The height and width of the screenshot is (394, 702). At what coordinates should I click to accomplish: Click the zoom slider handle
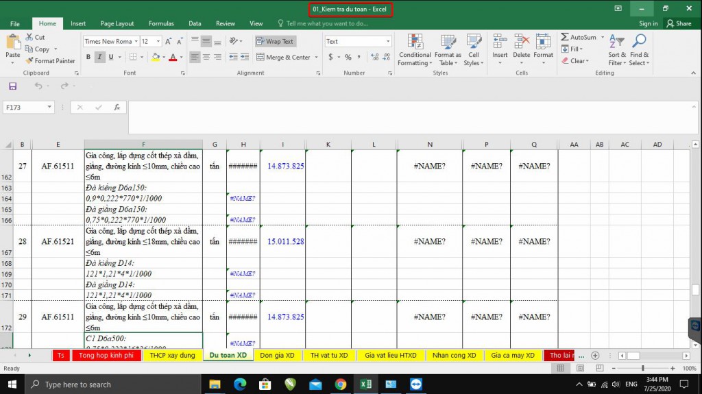[643, 368]
